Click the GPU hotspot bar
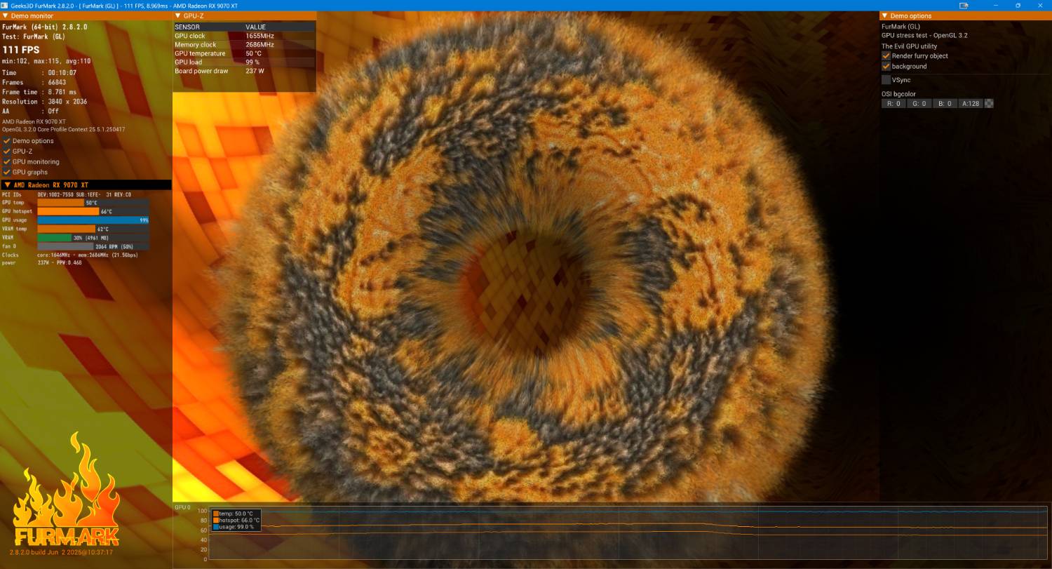This screenshot has height=569, width=1052. pos(93,211)
